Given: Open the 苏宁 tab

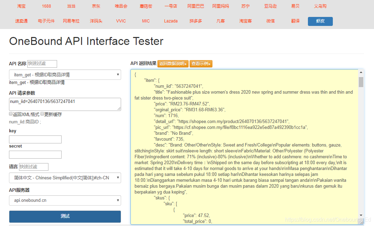Looking at the screenshot, I should click(245, 6).
